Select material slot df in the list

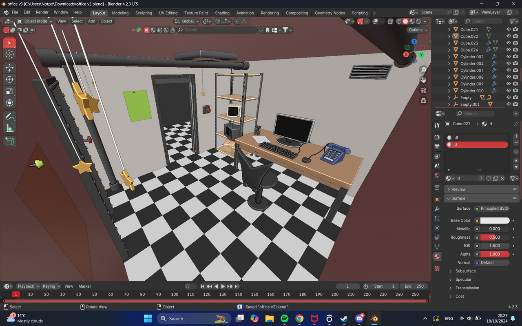click(x=477, y=137)
